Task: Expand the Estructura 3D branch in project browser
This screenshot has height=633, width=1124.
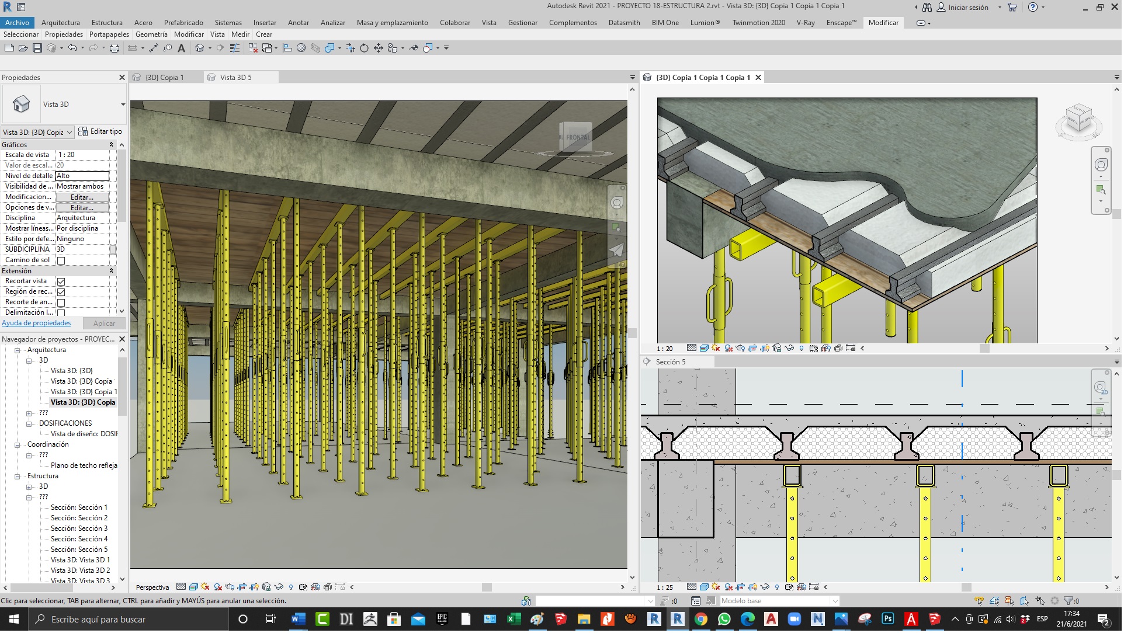Action: (28, 486)
